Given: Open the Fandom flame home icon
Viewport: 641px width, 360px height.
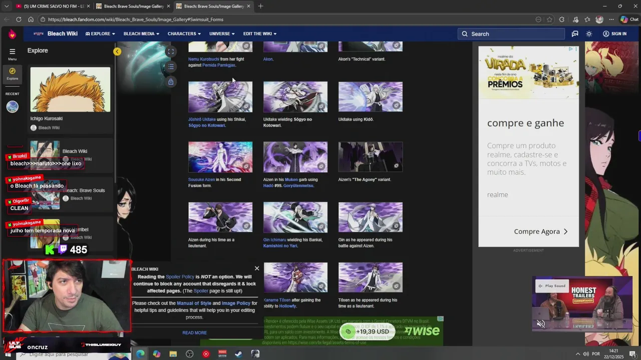Looking at the screenshot, I should 12,34.
